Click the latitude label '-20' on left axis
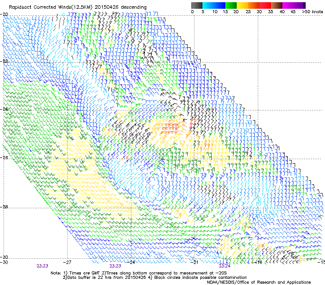This screenshot has height=285, width=325. [x=4, y=14]
